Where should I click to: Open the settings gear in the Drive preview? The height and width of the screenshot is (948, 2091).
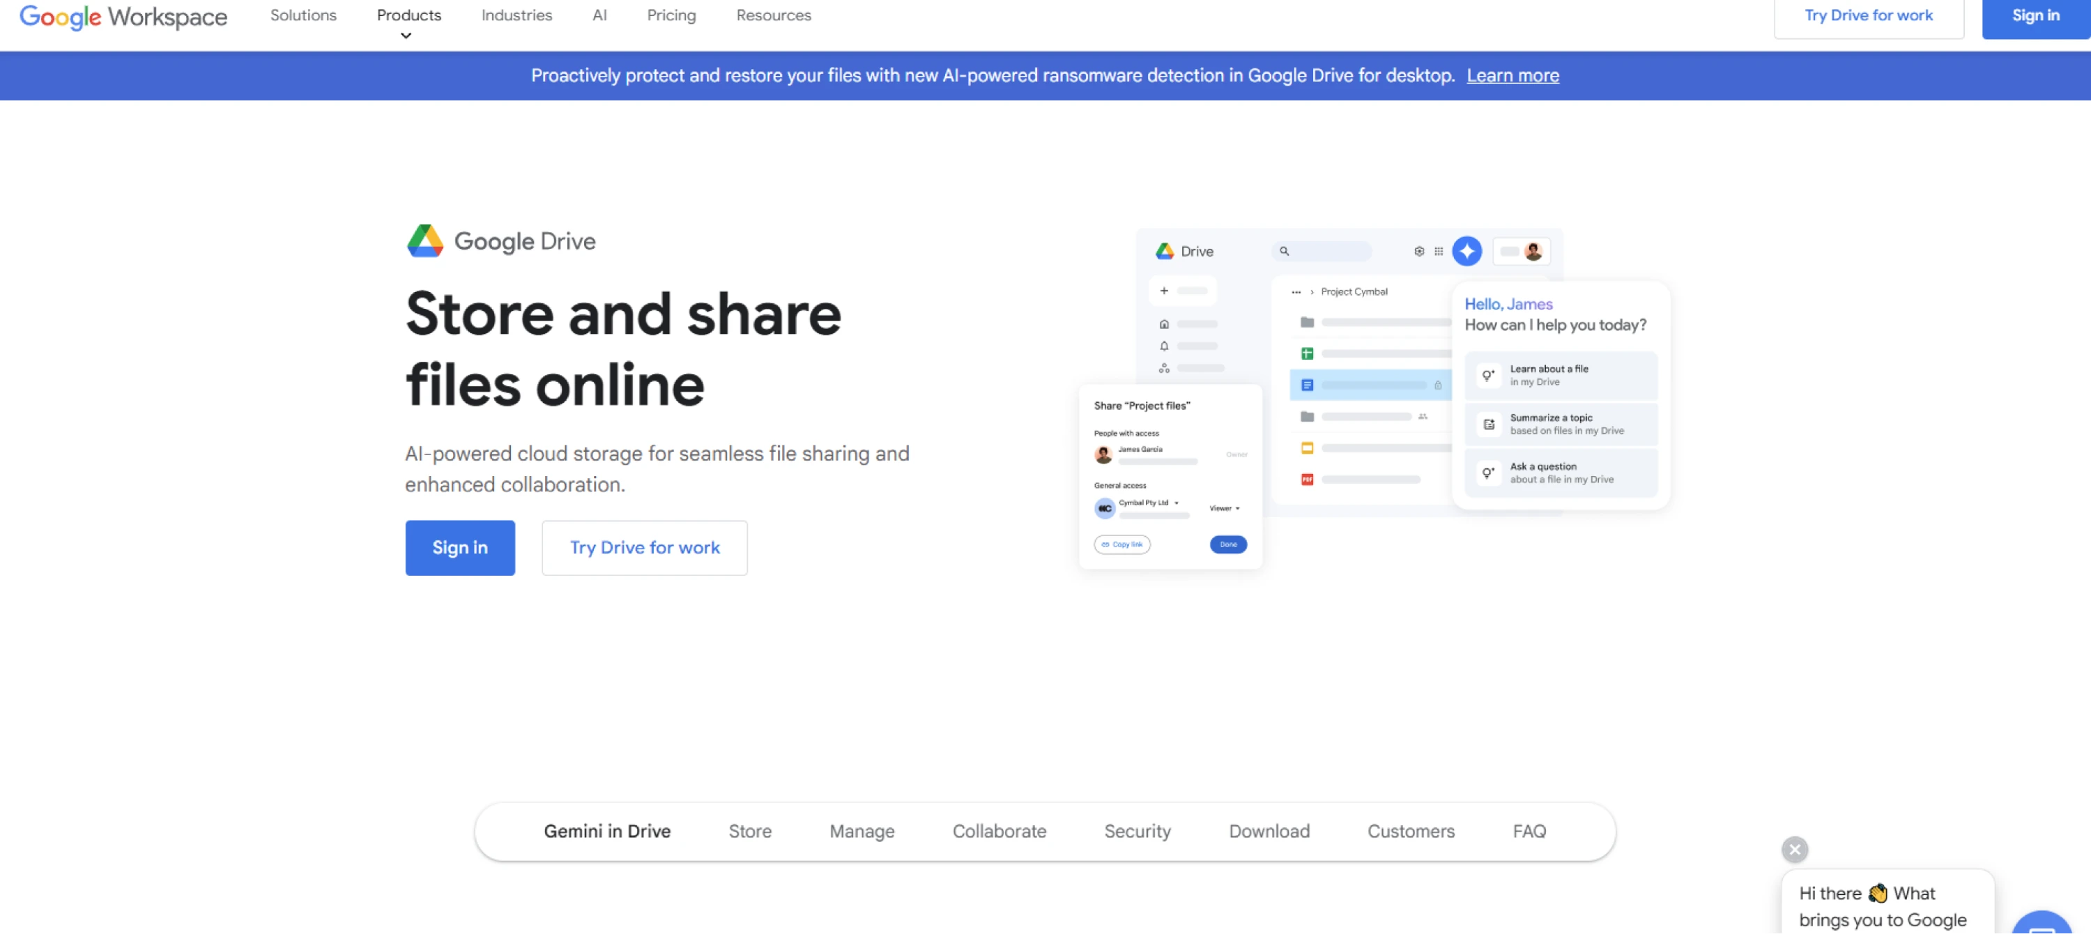click(1420, 252)
